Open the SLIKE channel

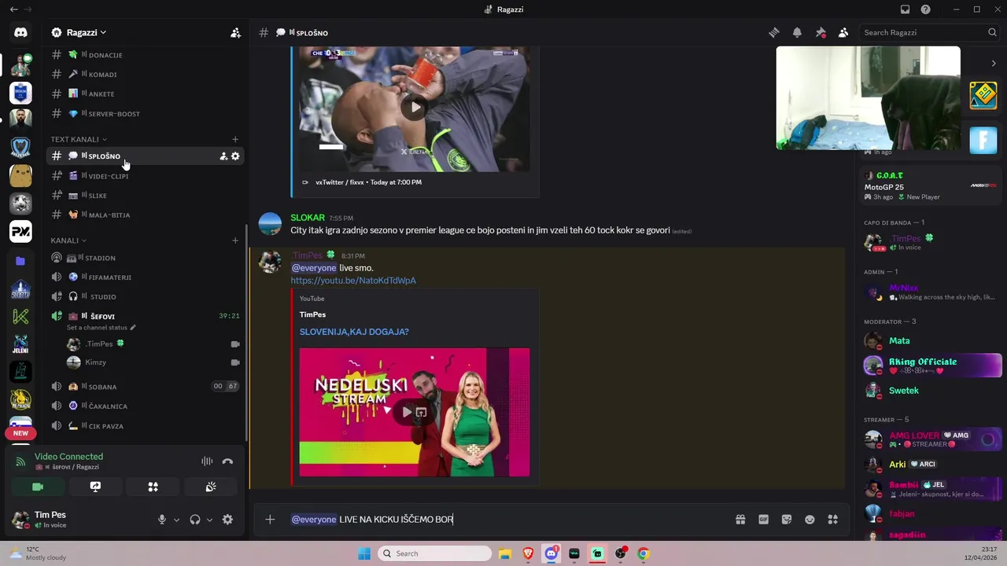point(146,196)
